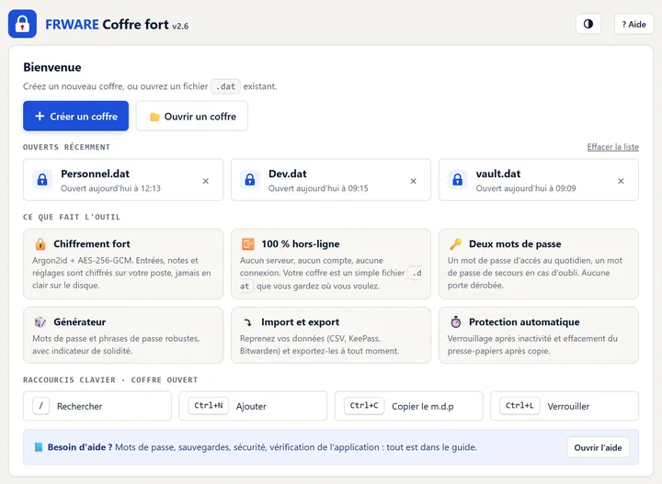Click the lock icon of Personnel.dat
The height and width of the screenshot is (484, 662).
click(x=42, y=180)
